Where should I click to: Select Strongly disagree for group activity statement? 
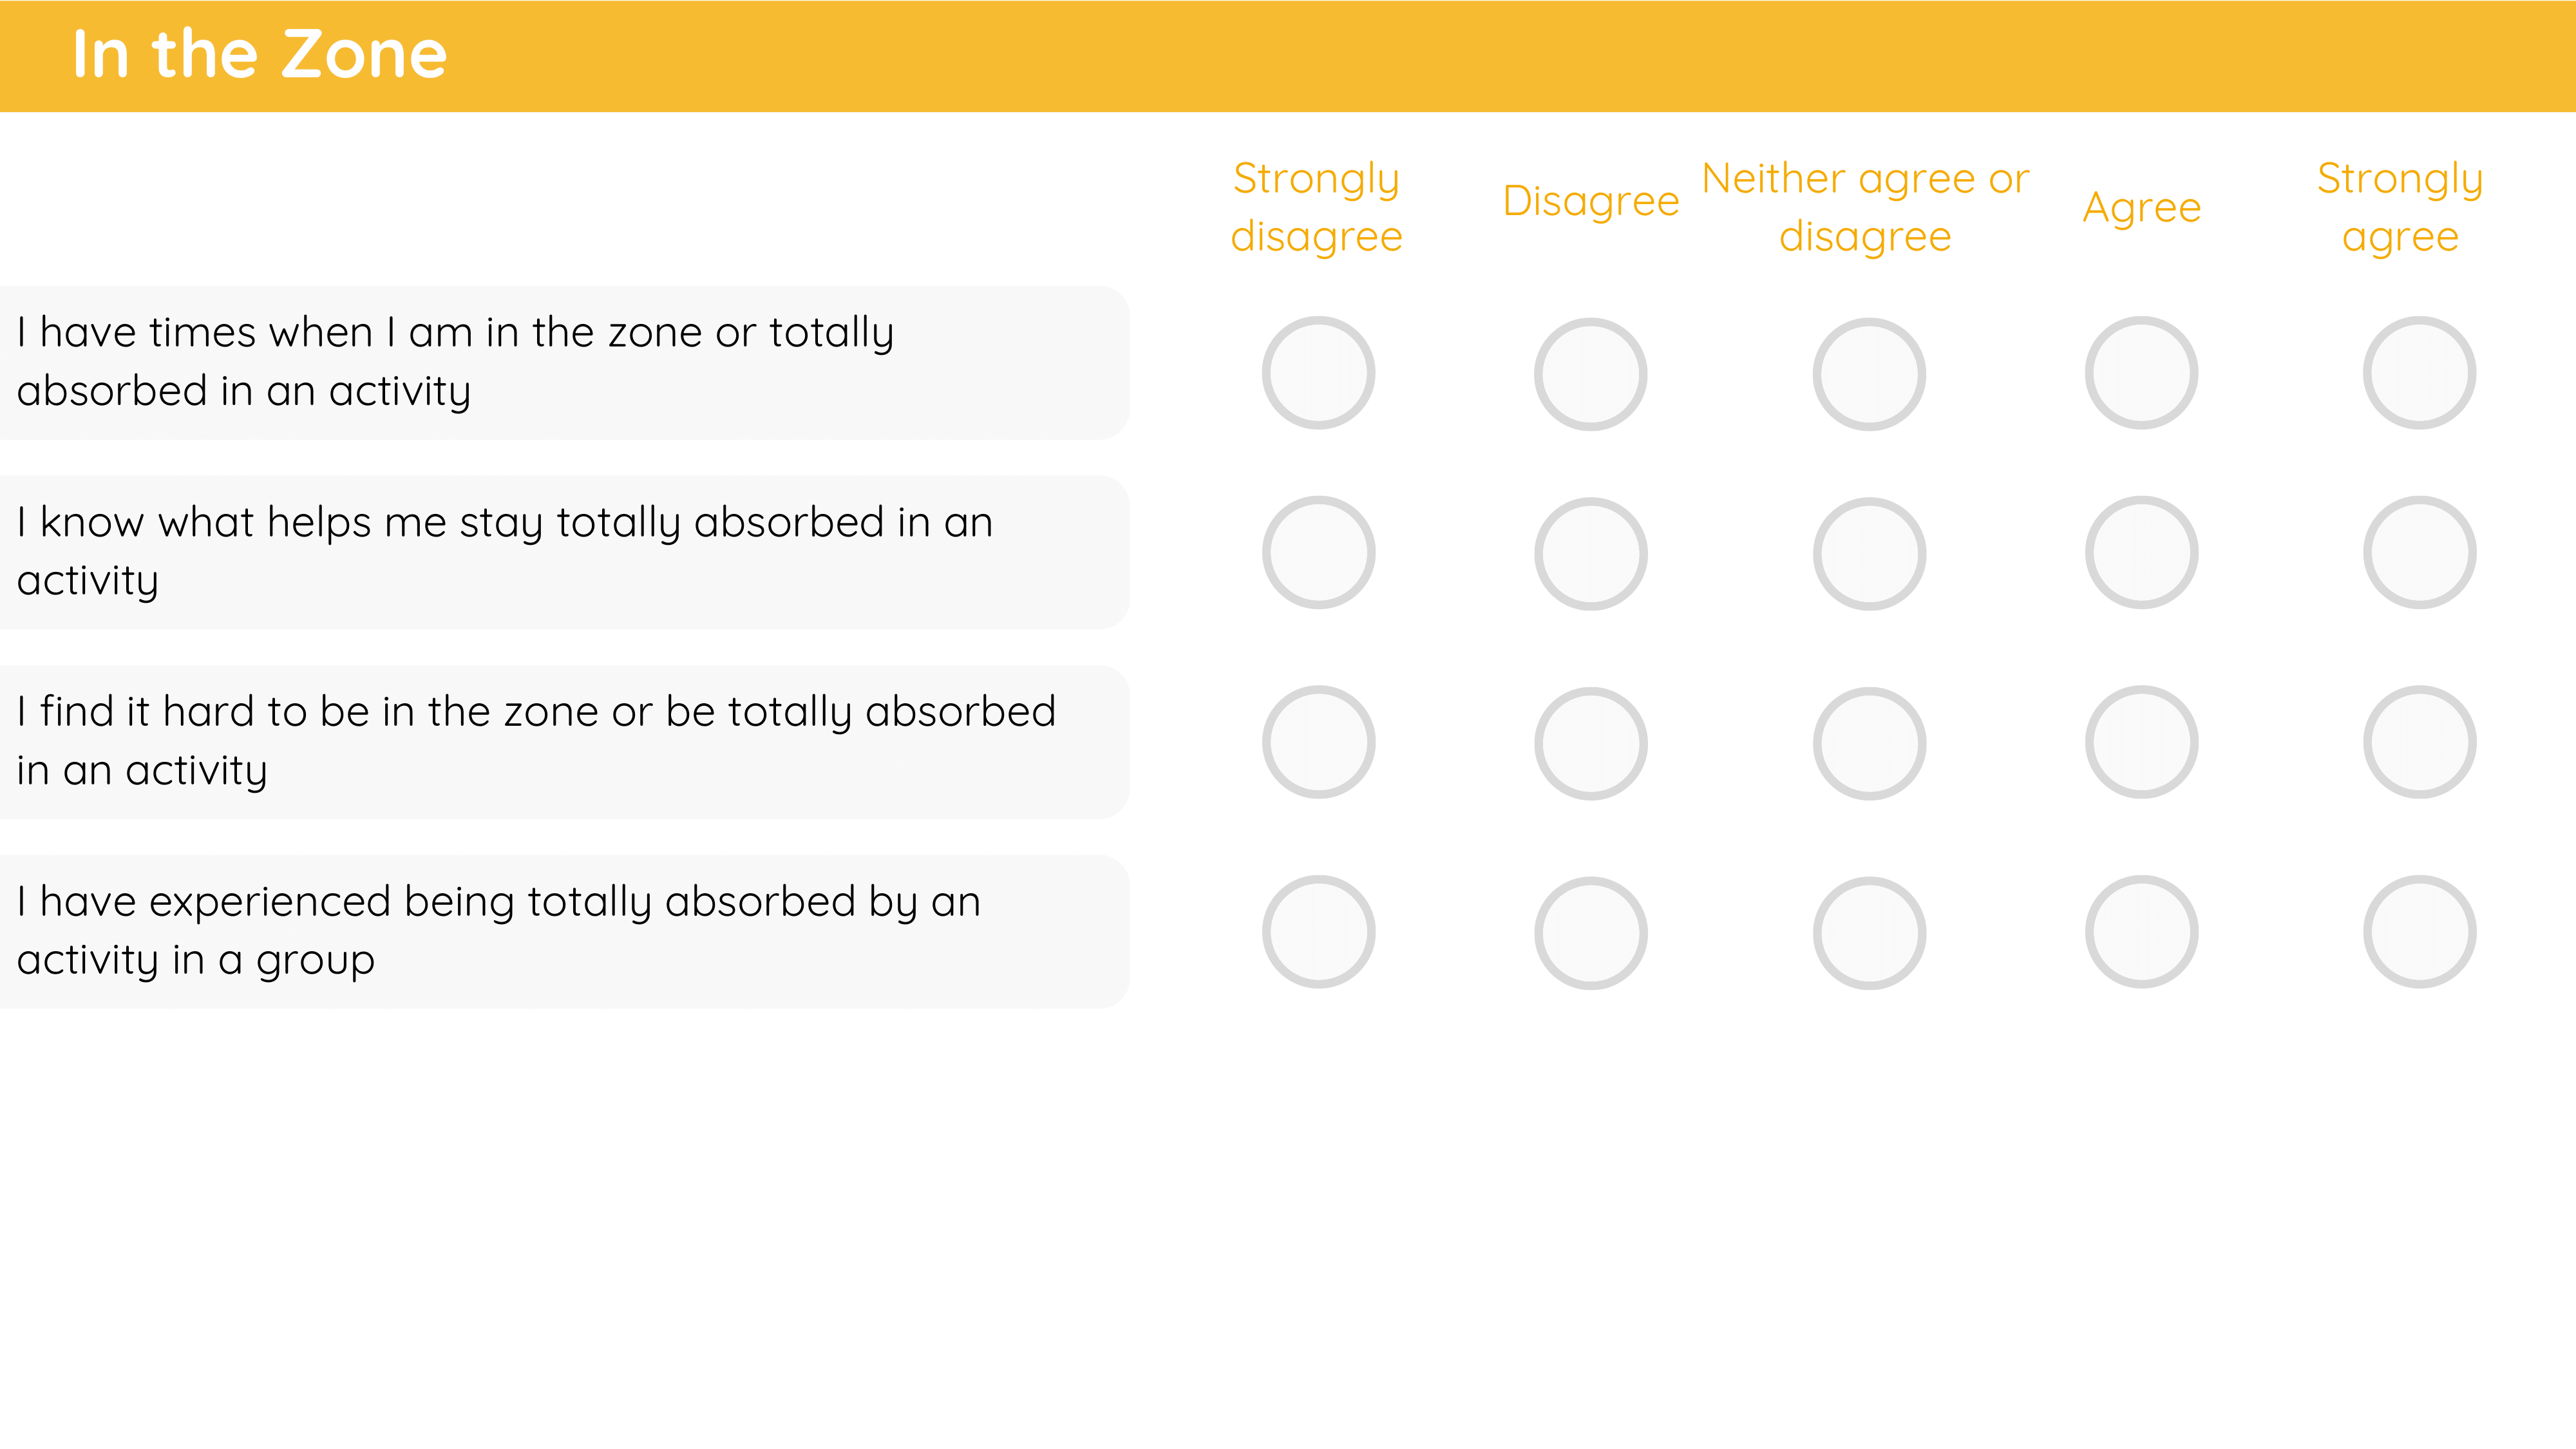[x=1318, y=932]
